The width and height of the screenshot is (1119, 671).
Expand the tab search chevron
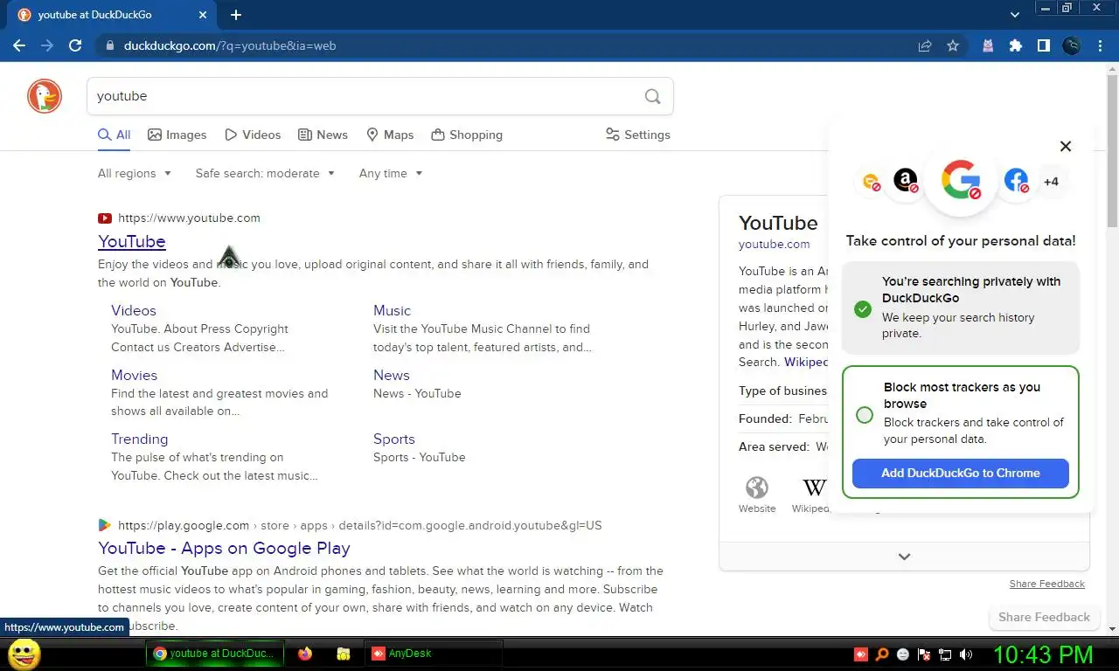1015,15
